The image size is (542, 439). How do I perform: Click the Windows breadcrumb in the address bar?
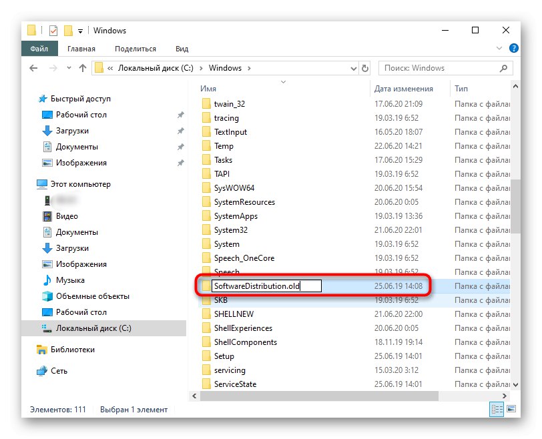(226, 67)
